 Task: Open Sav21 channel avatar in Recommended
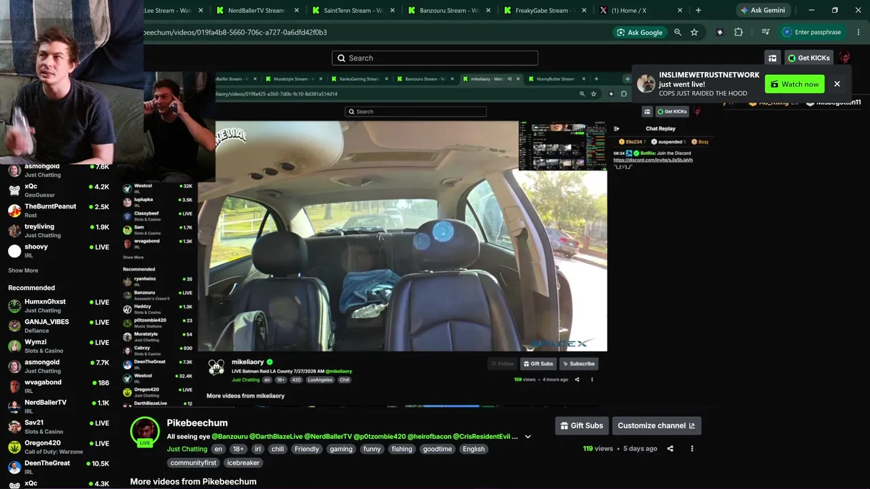(14, 427)
